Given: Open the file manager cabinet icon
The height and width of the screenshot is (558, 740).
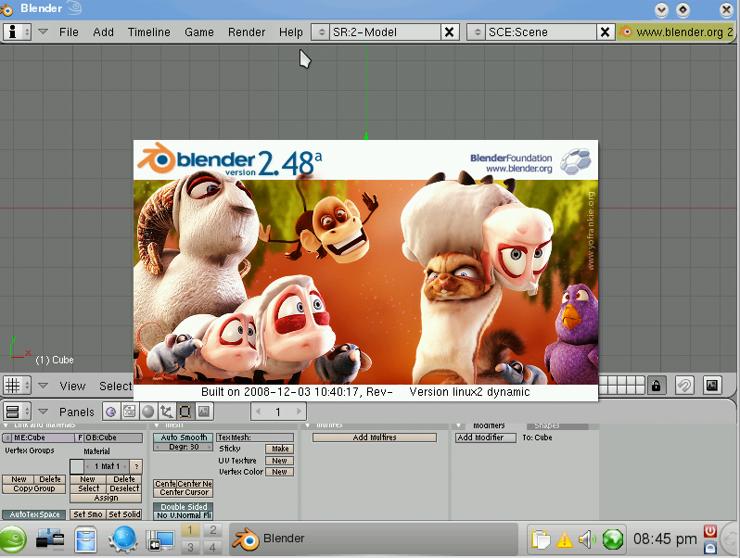Looking at the screenshot, I should click(x=86, y=539).
